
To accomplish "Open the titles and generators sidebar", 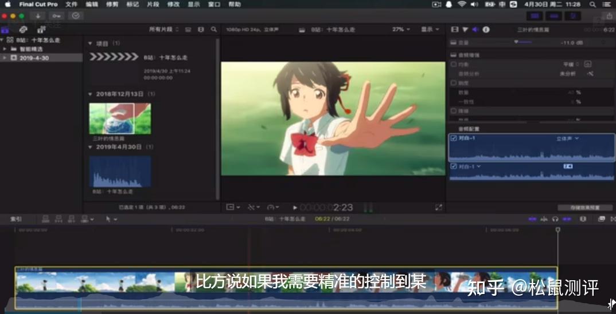I will pyautogui.click(x=41, y=30).
